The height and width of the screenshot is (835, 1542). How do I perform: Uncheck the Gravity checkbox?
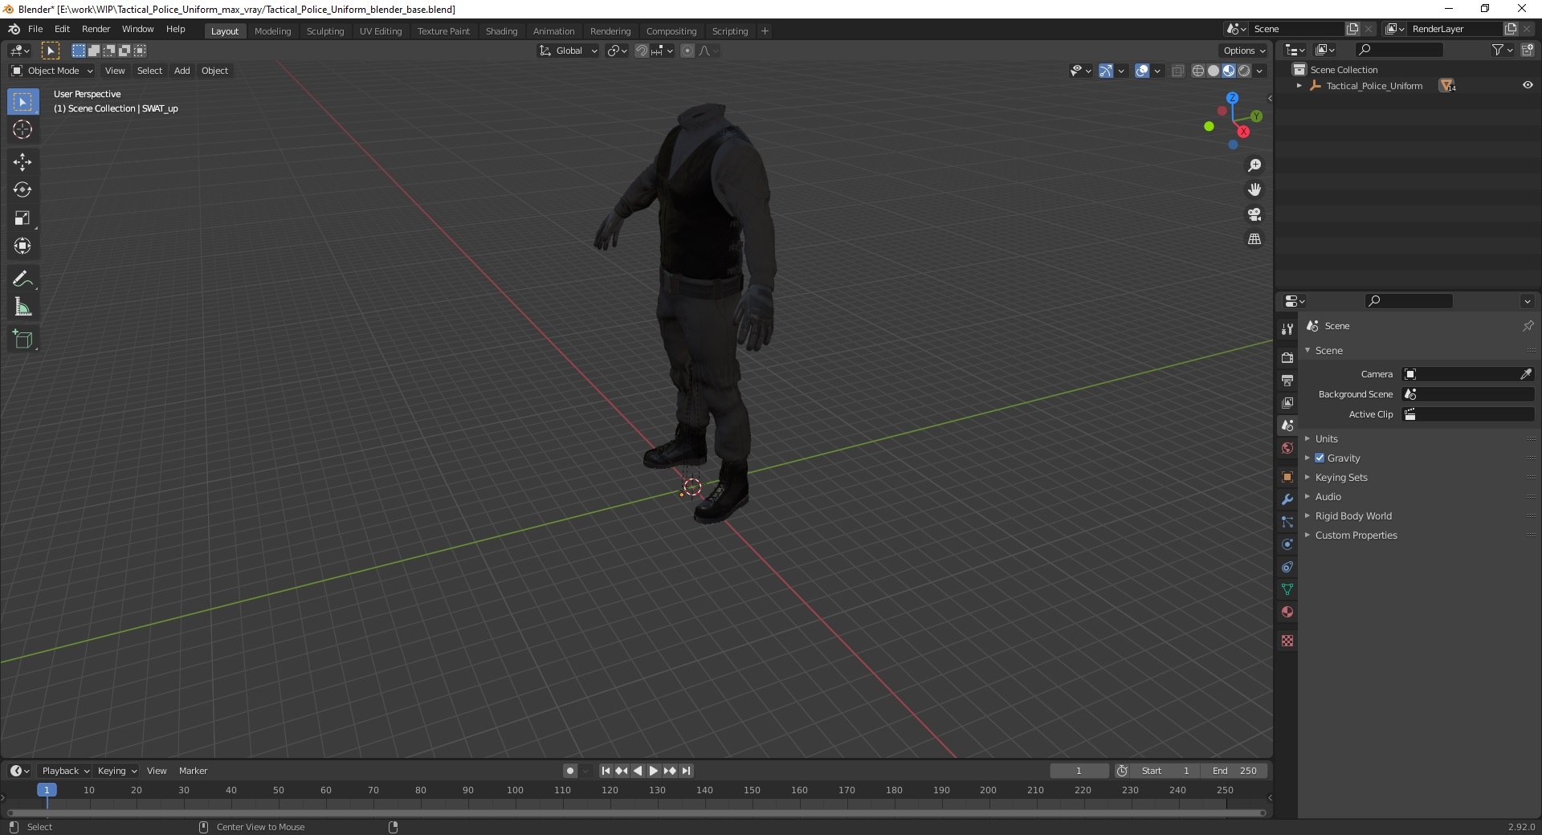(x=1320, y=458)
